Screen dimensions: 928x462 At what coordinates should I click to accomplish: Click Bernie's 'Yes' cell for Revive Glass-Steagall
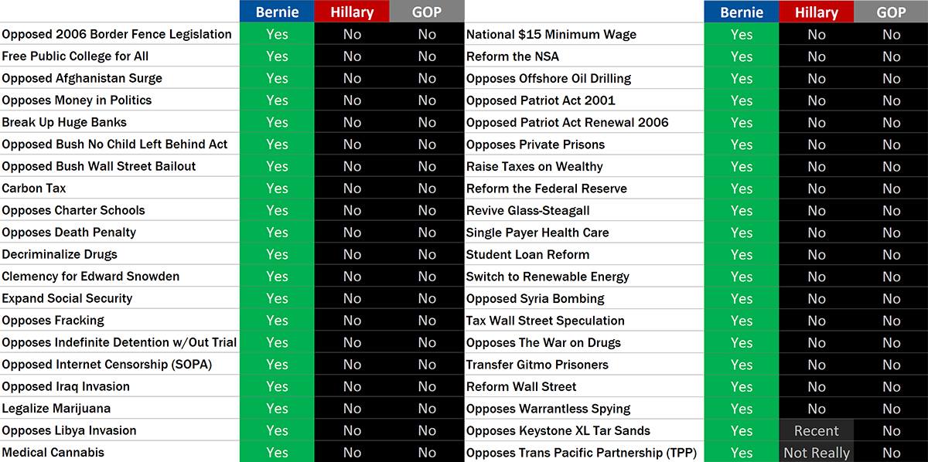(741, 211)
